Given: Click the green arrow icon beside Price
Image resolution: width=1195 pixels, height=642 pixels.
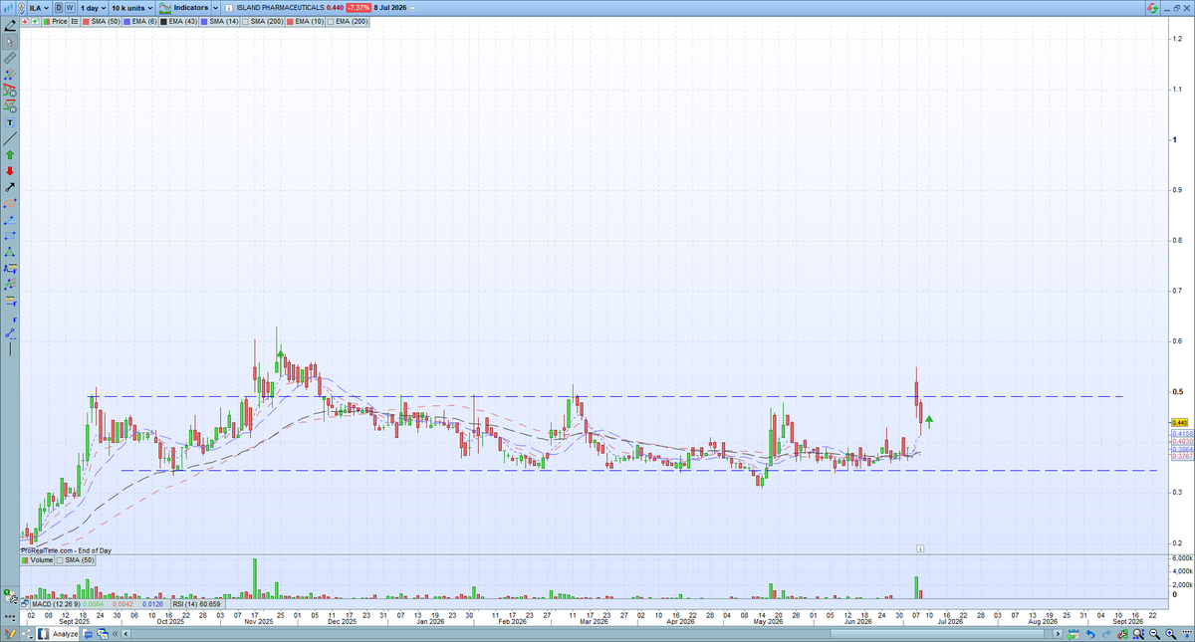Looking at the screenshot, I should (x=35, y=21).
